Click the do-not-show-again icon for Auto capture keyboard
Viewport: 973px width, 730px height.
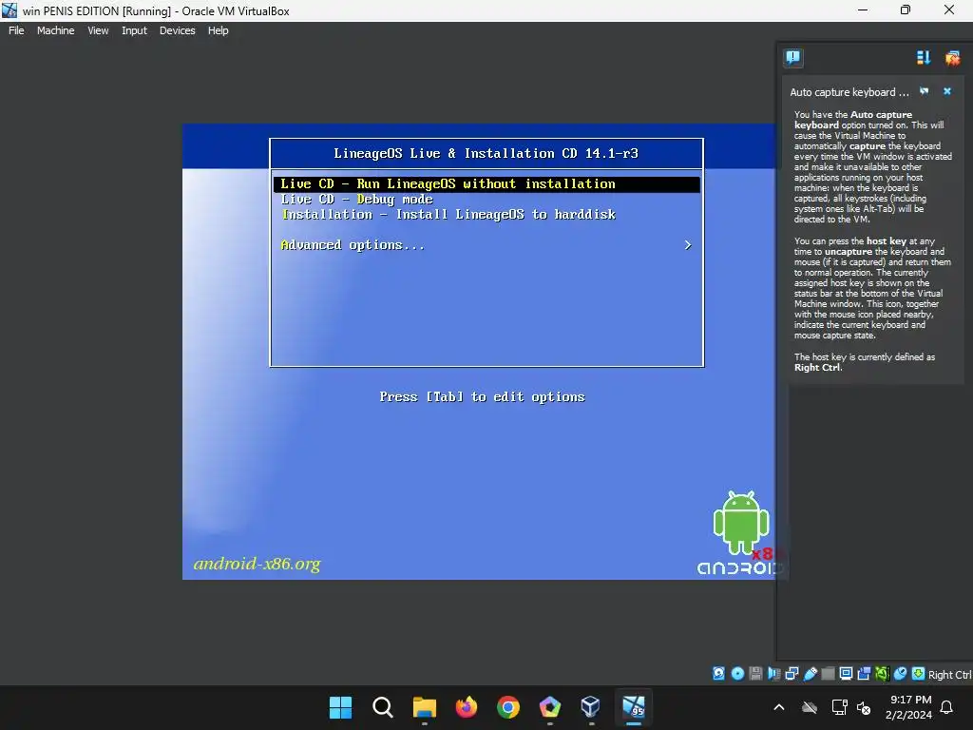coord(924,91)
